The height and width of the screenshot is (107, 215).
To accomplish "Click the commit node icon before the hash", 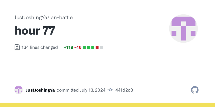I will click(110, 90).
